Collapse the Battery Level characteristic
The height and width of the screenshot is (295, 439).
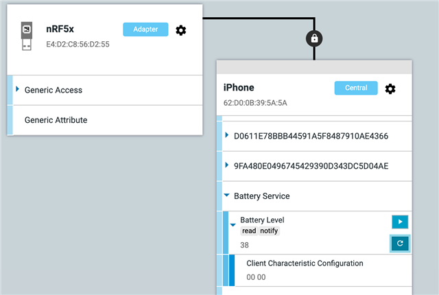(x=233, y=225)
